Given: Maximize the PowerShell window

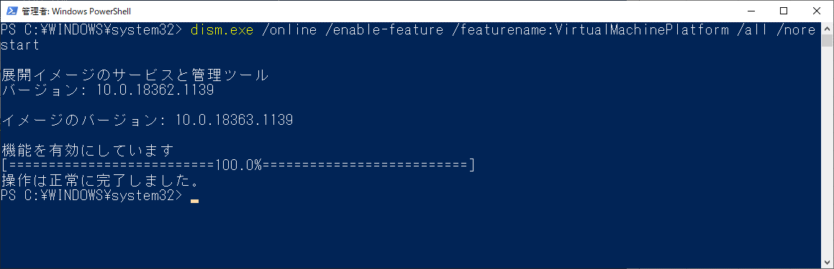Looking at the screenshot, I should click(784, 11).
